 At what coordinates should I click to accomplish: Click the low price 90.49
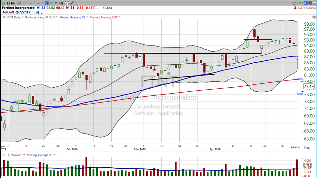(x=60, y=8)
